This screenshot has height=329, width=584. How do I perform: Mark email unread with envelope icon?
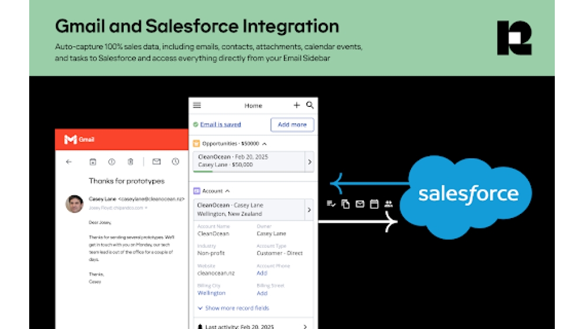[156, 162]
